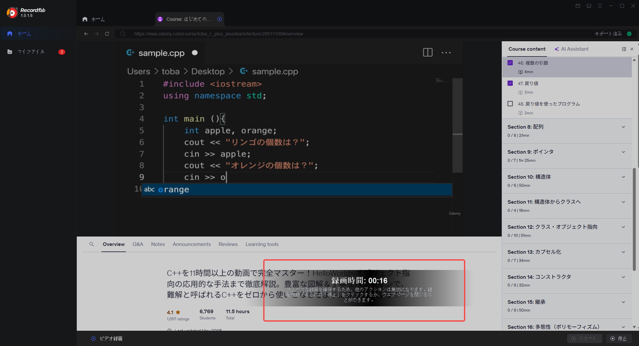
Task: Click the スタート button
Action: click(x=584, y=339)
